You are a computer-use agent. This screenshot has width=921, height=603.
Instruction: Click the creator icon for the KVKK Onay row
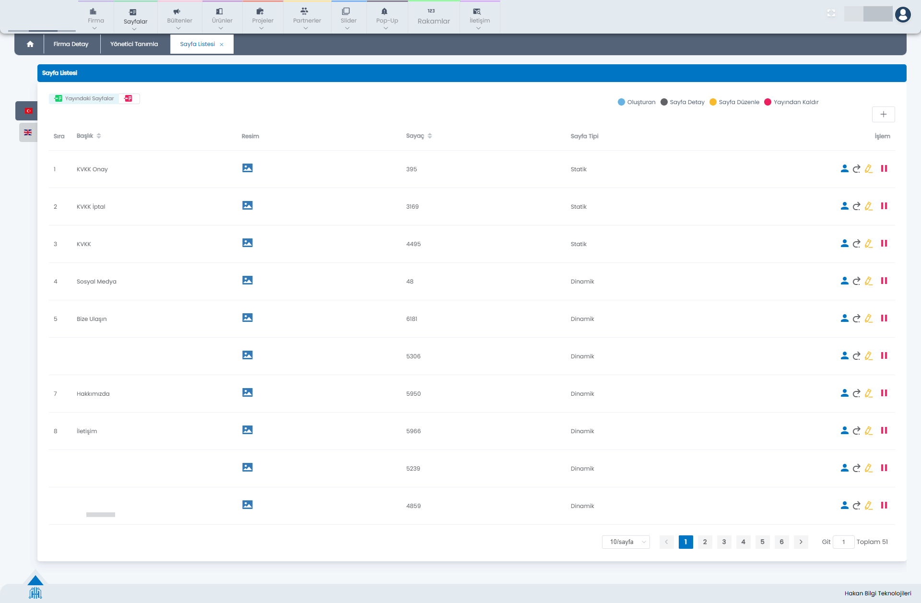tap(844, 168)
